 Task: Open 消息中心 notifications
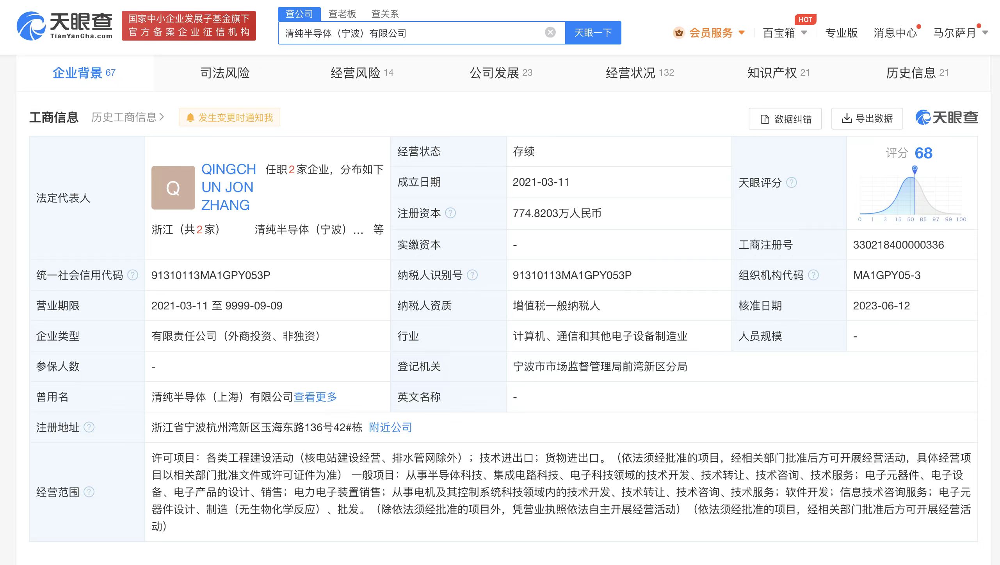[895, 33]
